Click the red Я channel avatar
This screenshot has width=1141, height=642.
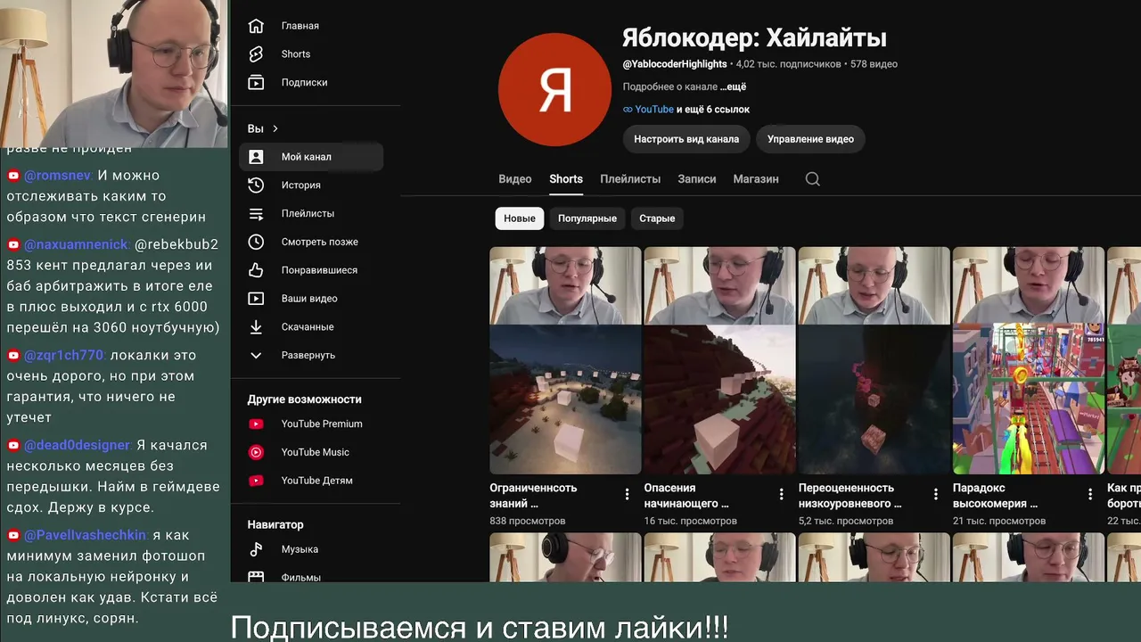pyautogui.click(x=554, y=89)
